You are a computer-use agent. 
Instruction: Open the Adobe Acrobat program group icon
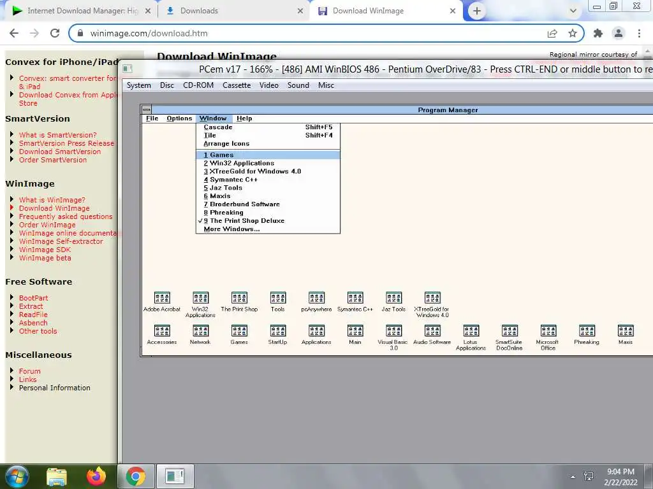[162, 298]
